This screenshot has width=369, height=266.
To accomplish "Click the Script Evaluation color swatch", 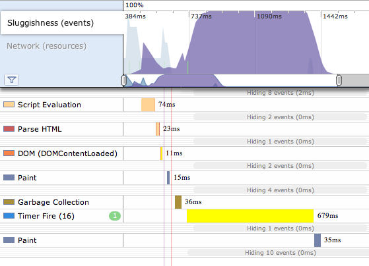I will (9, 105).
